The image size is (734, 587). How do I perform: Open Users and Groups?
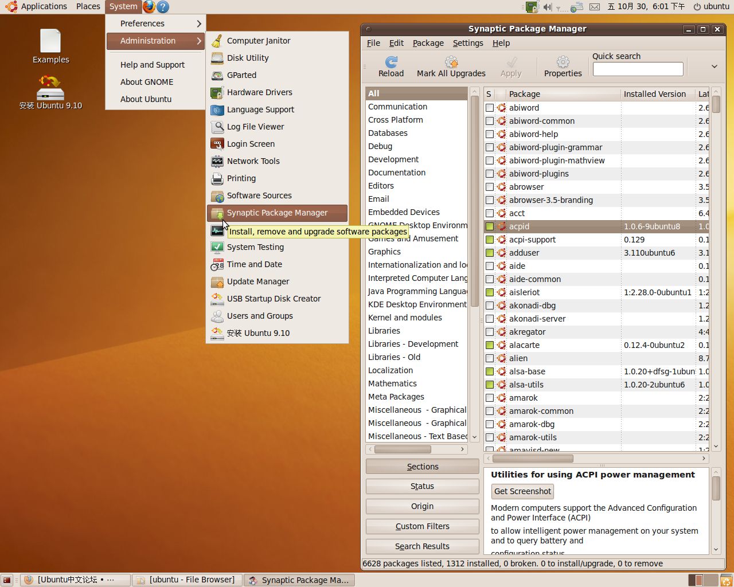(277, 316)
